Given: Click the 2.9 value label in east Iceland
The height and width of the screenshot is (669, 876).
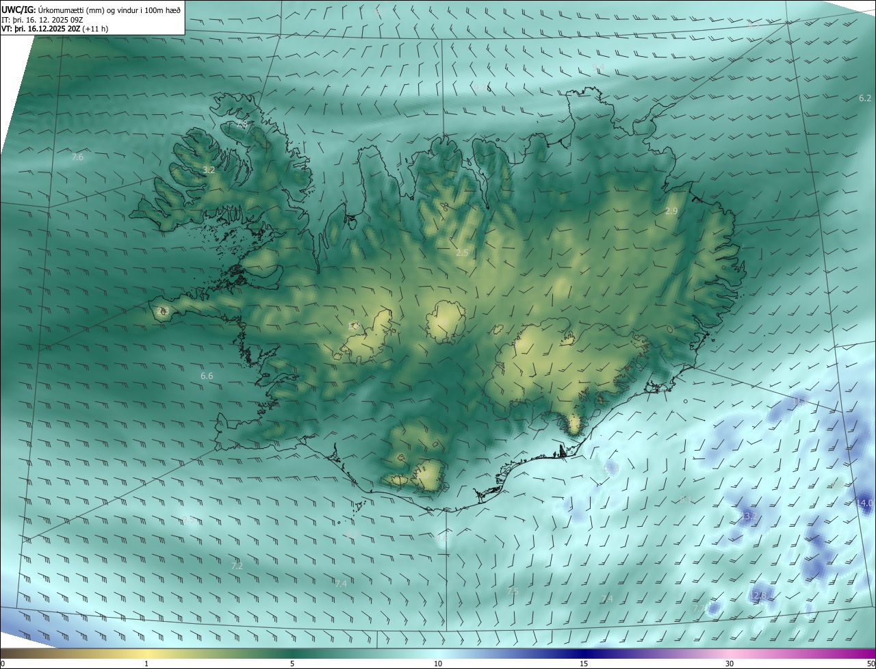Looking at the screenshot, I should point(671,211).
